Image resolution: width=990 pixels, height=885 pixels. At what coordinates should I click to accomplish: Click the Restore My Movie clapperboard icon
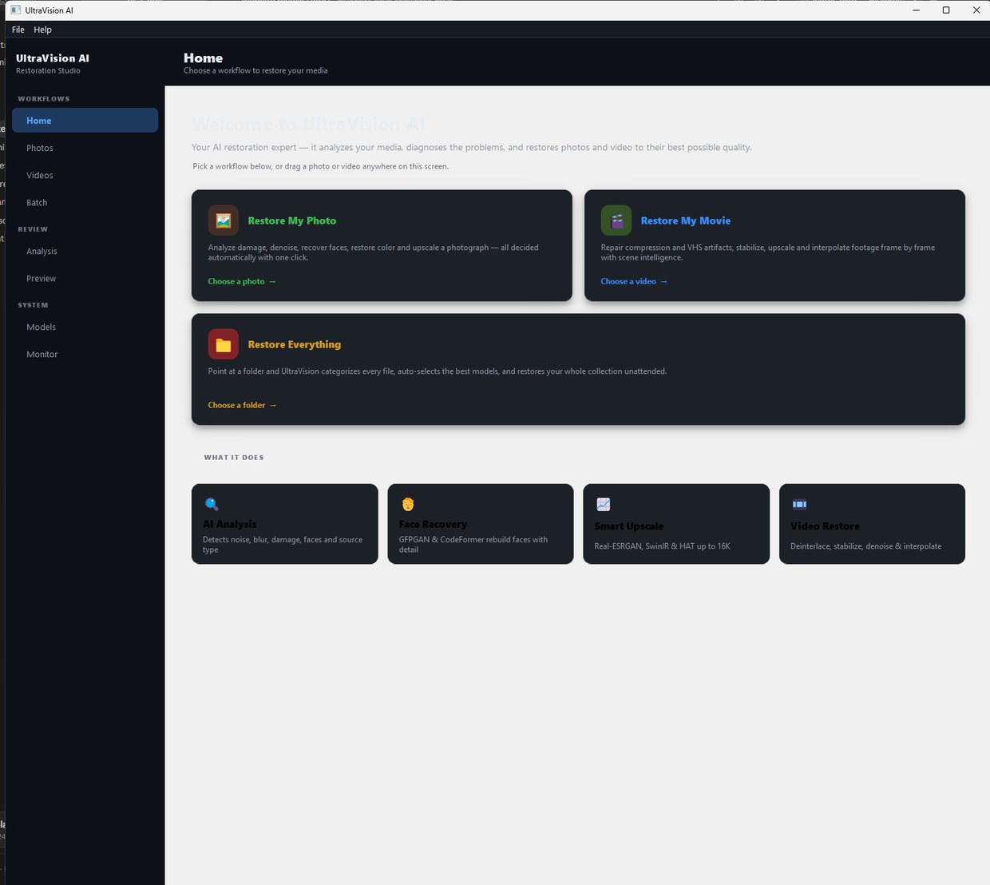616,220
